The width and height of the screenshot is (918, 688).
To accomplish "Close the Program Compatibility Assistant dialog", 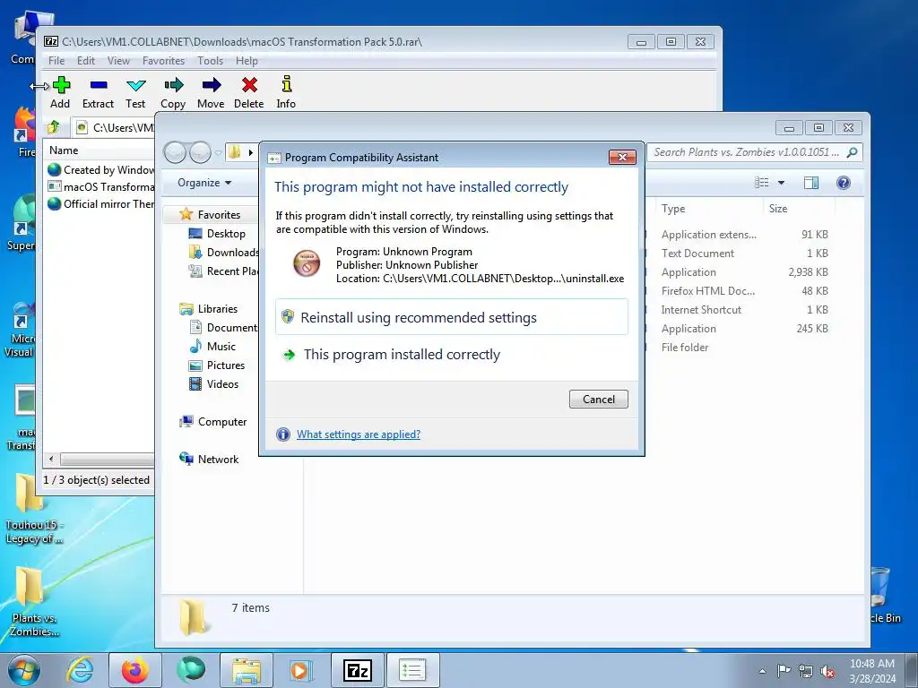I will [x=622, y=157].
